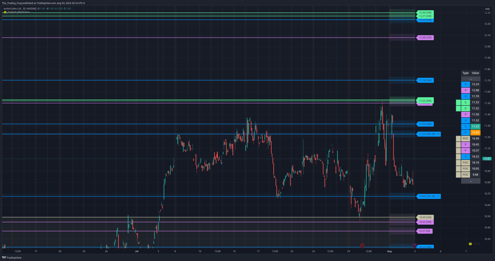Click the 11.52 (240) green level label

pyautogui.click(x=425, y=101)
